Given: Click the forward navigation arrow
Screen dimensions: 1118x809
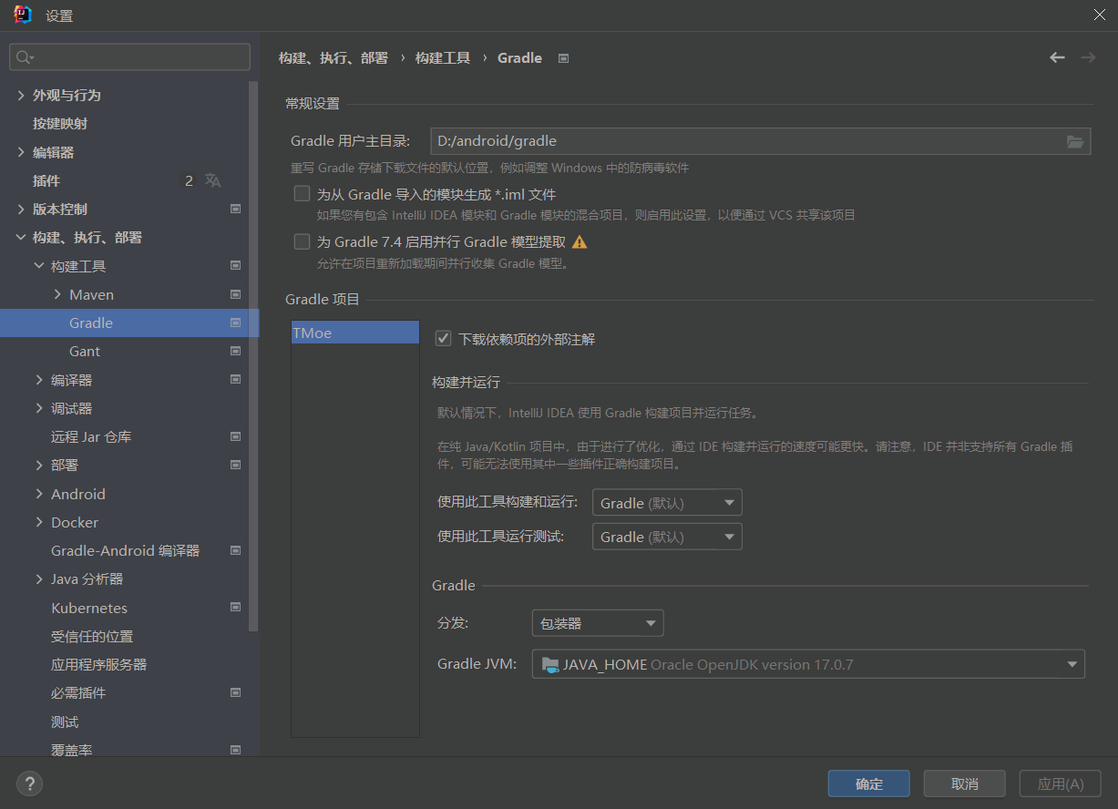Looking at the screenshot, I should pyautogui.click(x=1087, y=57).
